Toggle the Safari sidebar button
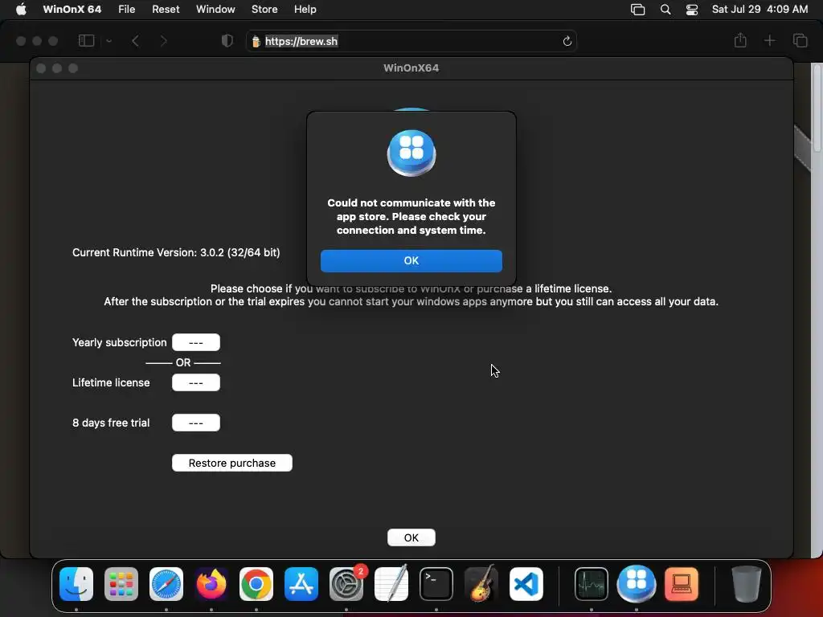Viewport: 823px width, 617px height. 86,41
